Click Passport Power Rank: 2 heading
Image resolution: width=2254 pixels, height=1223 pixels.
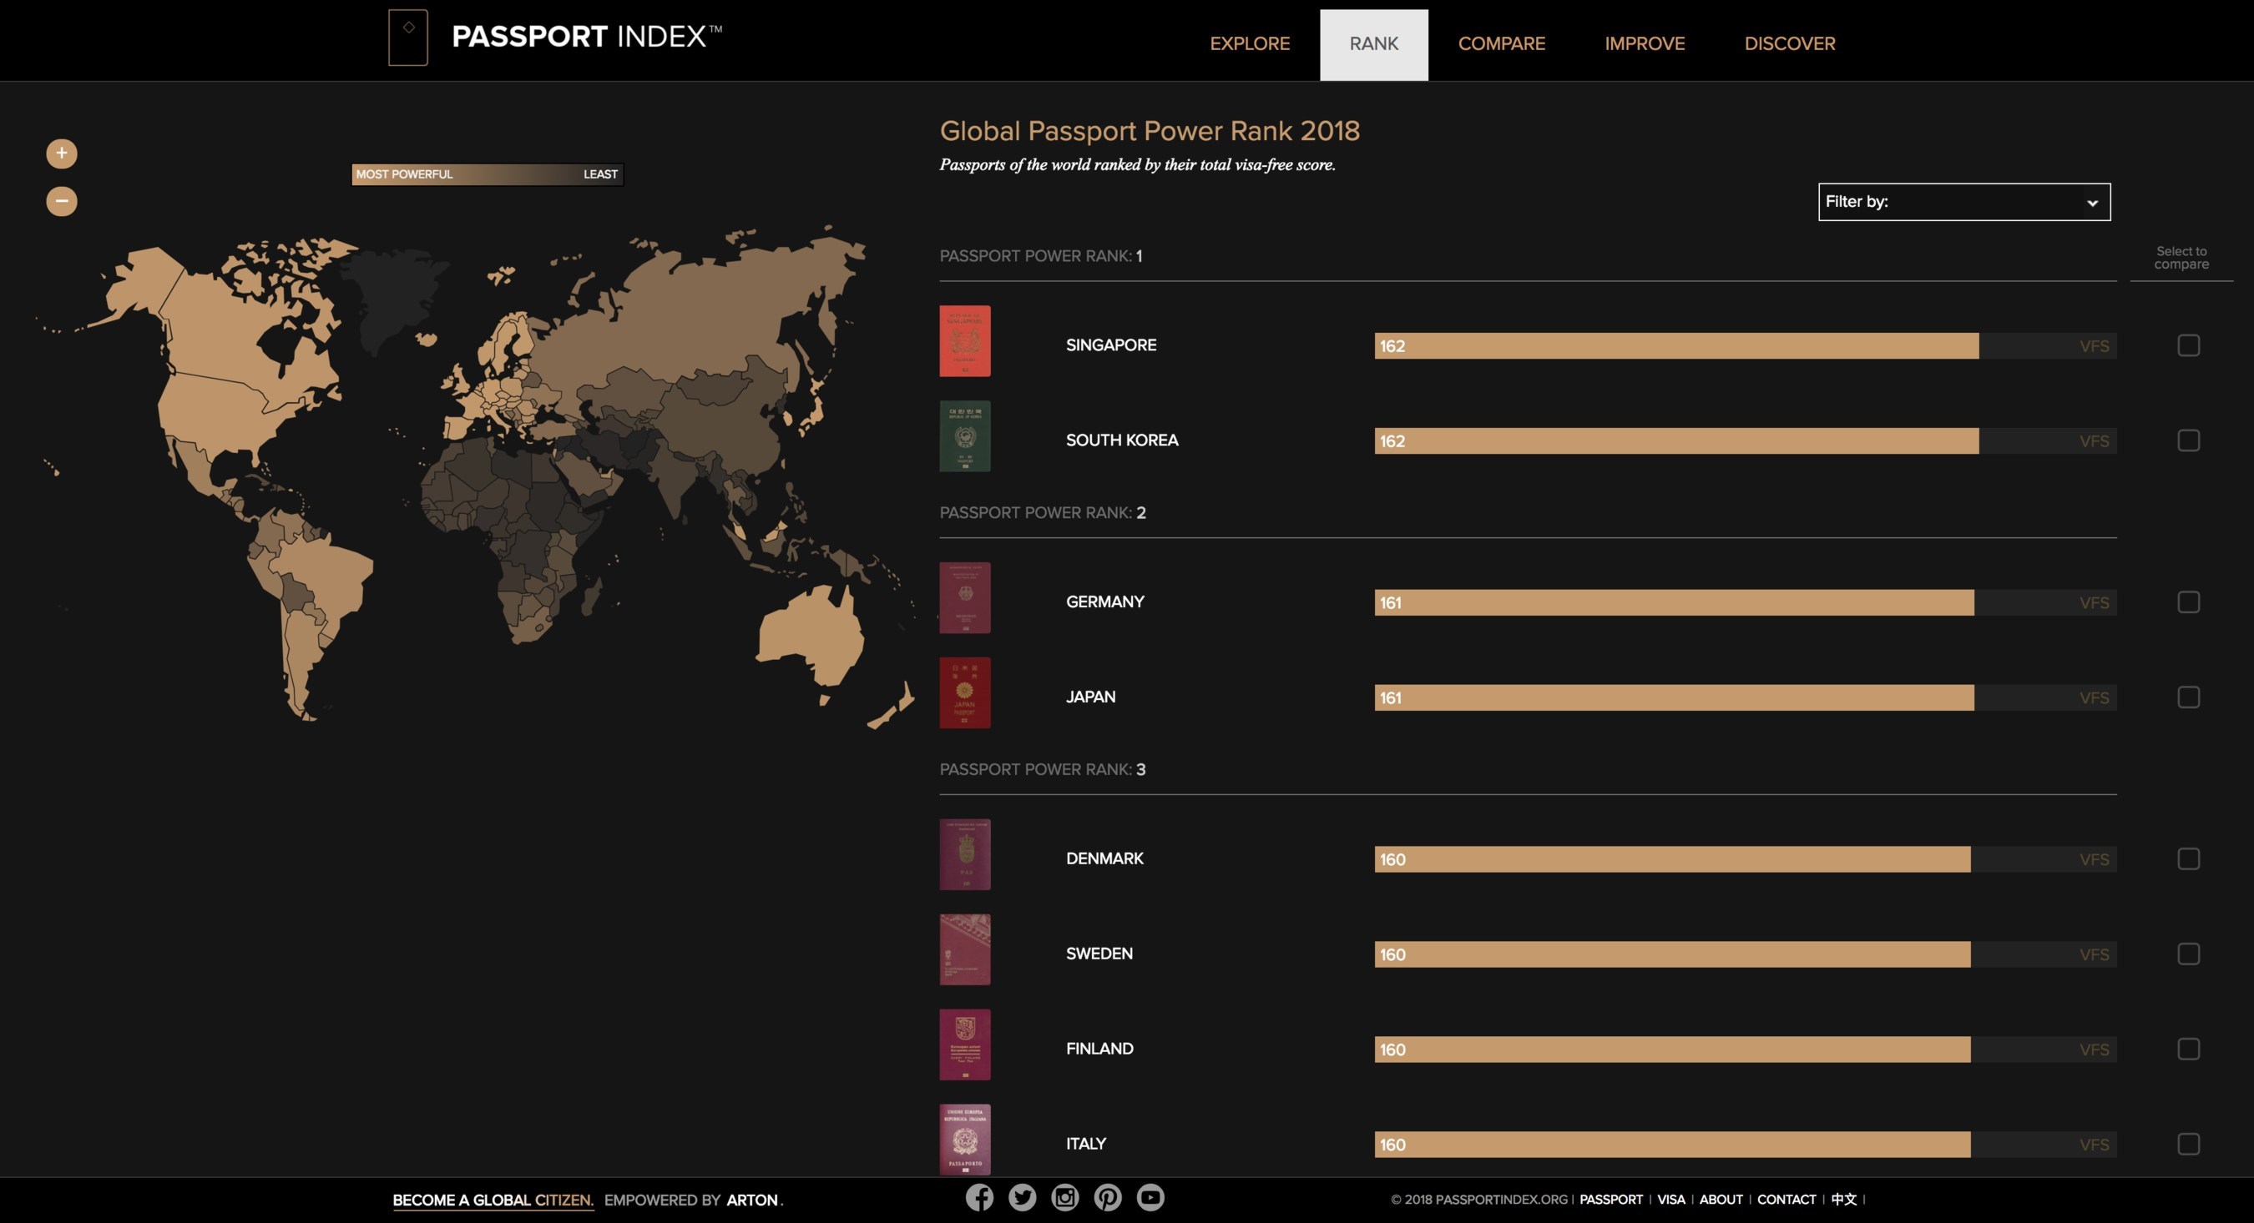tap(1043, 513)
